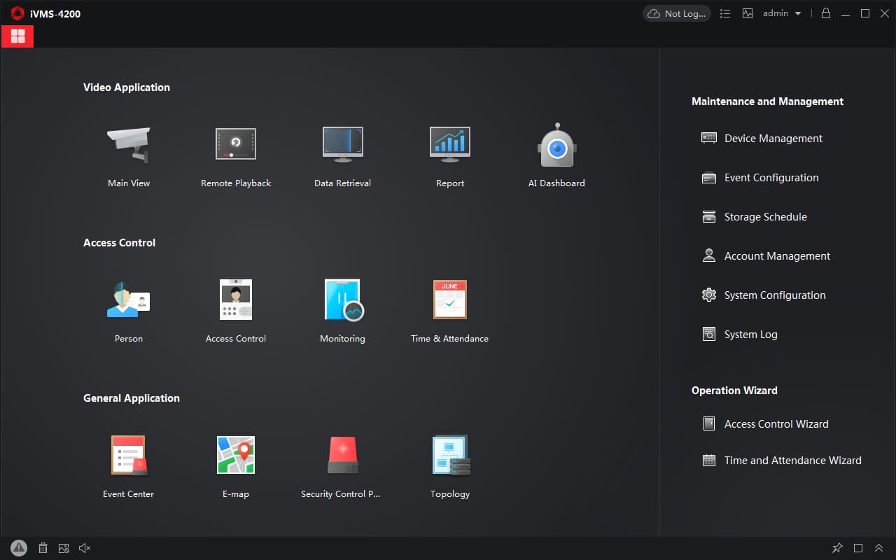896x560 pixels.
Task: Select the red control panel grid tab
Action: 17,36
